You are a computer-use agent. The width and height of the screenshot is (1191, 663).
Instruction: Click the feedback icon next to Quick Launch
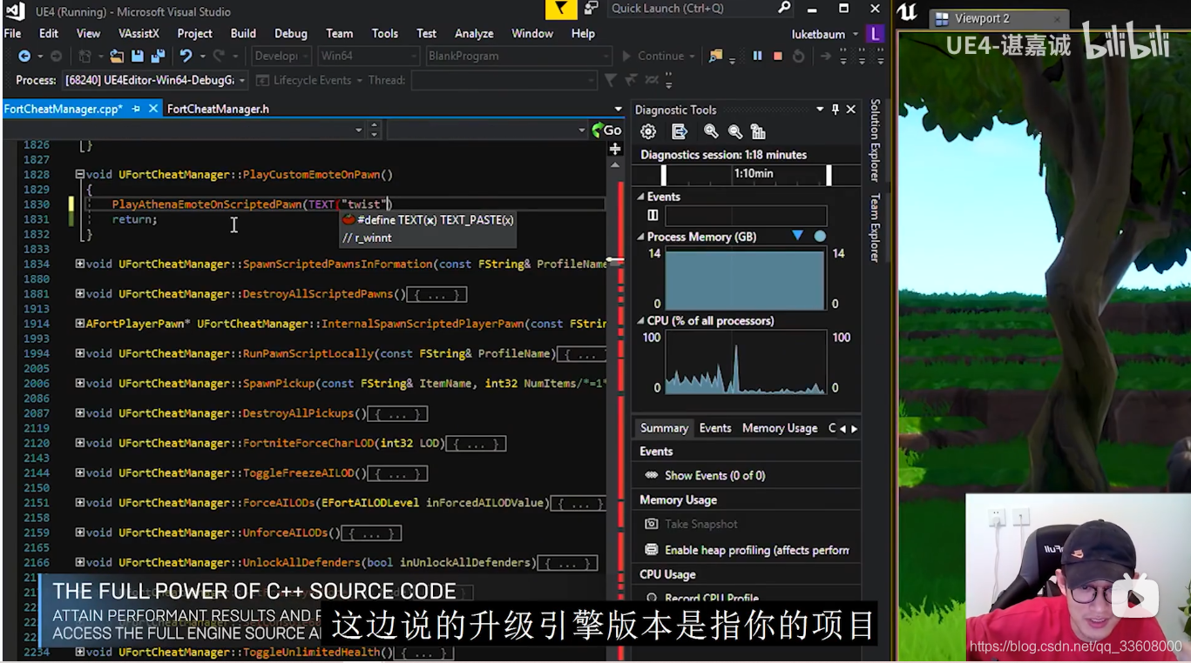coord(592,8)
